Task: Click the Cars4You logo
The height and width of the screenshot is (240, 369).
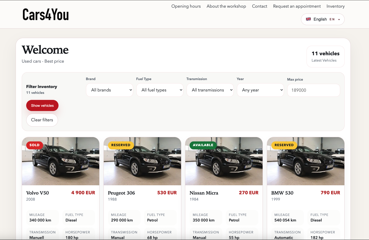Action: pos(46,15)
